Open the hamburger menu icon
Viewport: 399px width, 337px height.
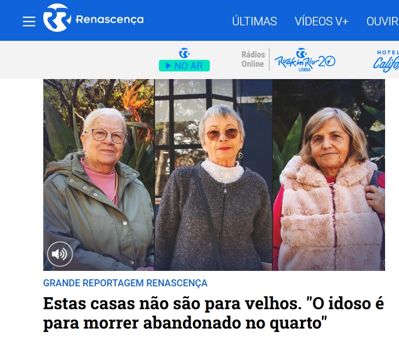[29, 21]
